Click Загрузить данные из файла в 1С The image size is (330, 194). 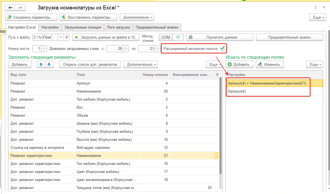tap(106, 37)
